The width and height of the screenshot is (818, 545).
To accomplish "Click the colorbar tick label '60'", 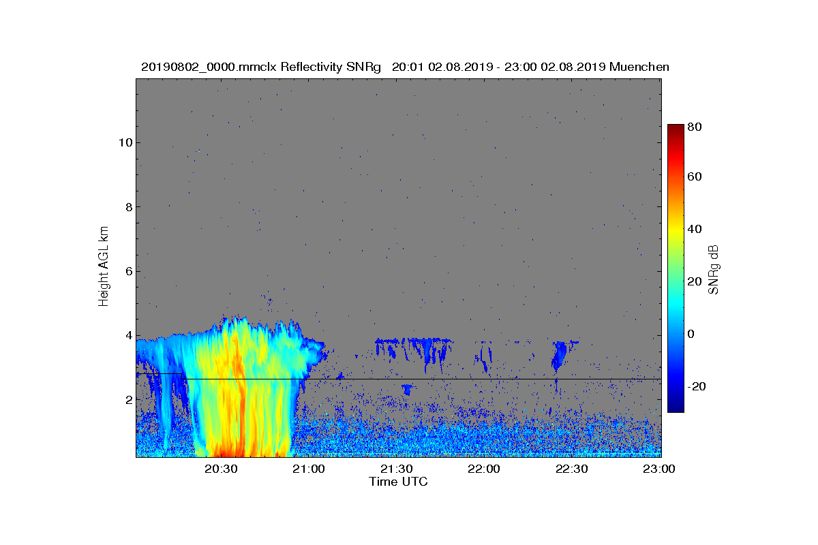I will click(695, 177).
